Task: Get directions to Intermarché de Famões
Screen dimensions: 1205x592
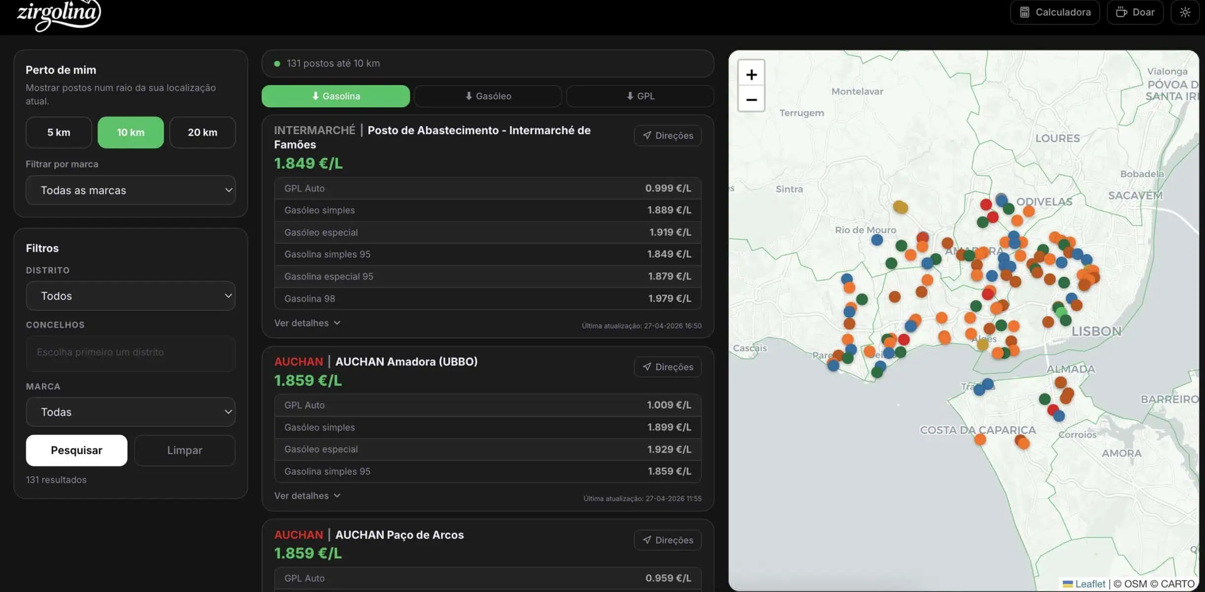Action: [x=668, y=136]
